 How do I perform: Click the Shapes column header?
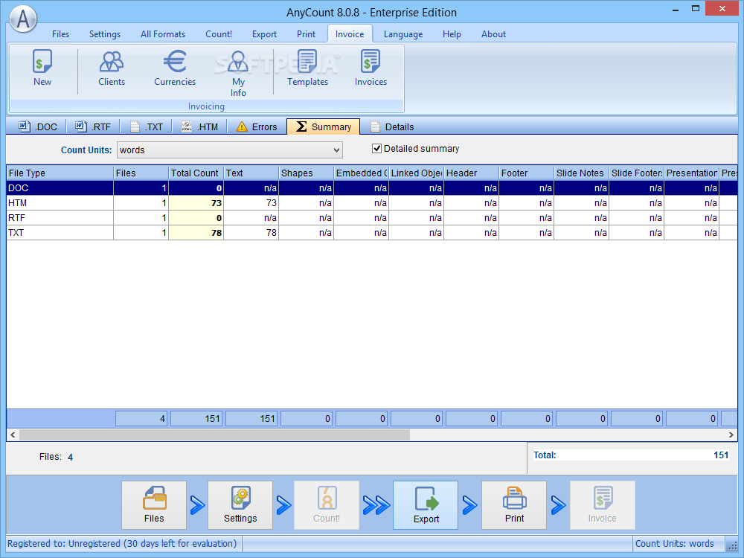pyautogui.click(x=307, y=173)
